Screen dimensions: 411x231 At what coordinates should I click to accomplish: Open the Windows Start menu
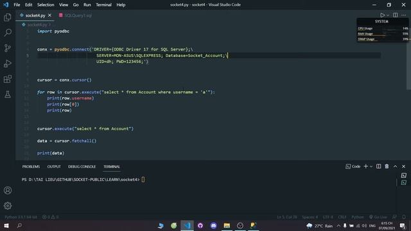pyautogui.click(x=6, y=225)
